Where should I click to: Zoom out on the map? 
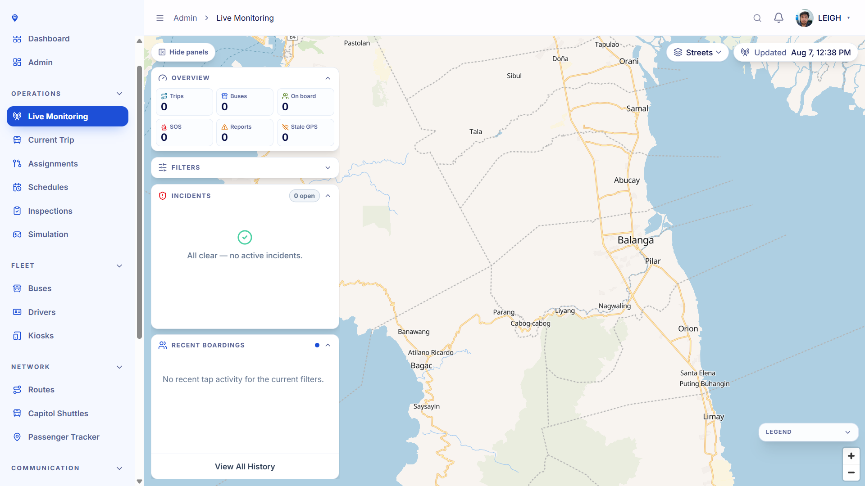(851, 472)
